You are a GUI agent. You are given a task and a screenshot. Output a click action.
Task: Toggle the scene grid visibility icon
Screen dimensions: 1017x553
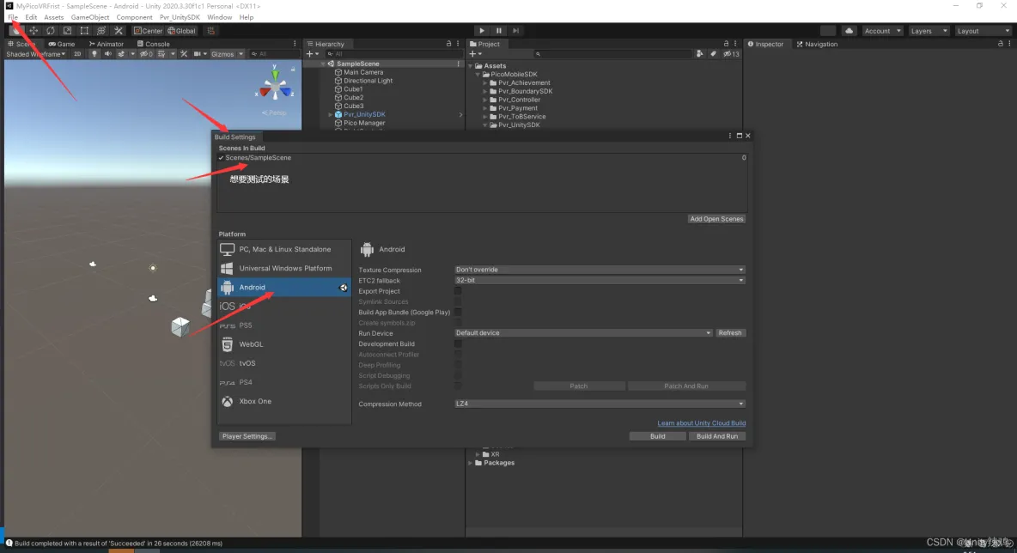(x=161, y=54)
